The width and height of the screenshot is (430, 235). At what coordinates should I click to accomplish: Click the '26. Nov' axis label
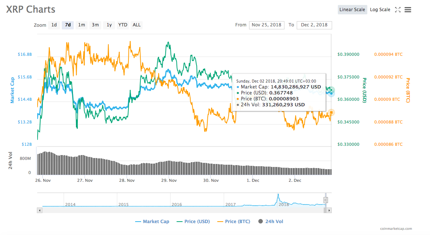(x=43, y=180)
